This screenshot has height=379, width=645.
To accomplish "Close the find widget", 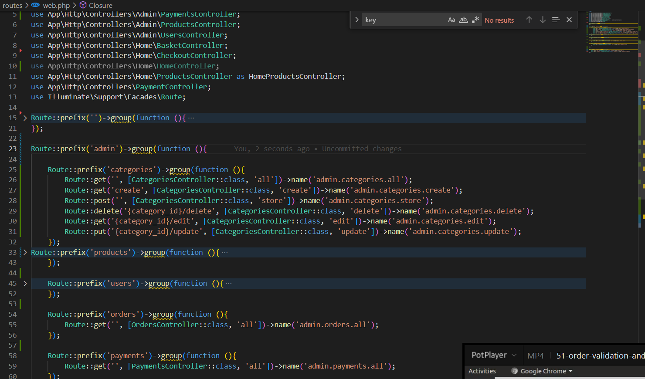I will click(569, 20).
